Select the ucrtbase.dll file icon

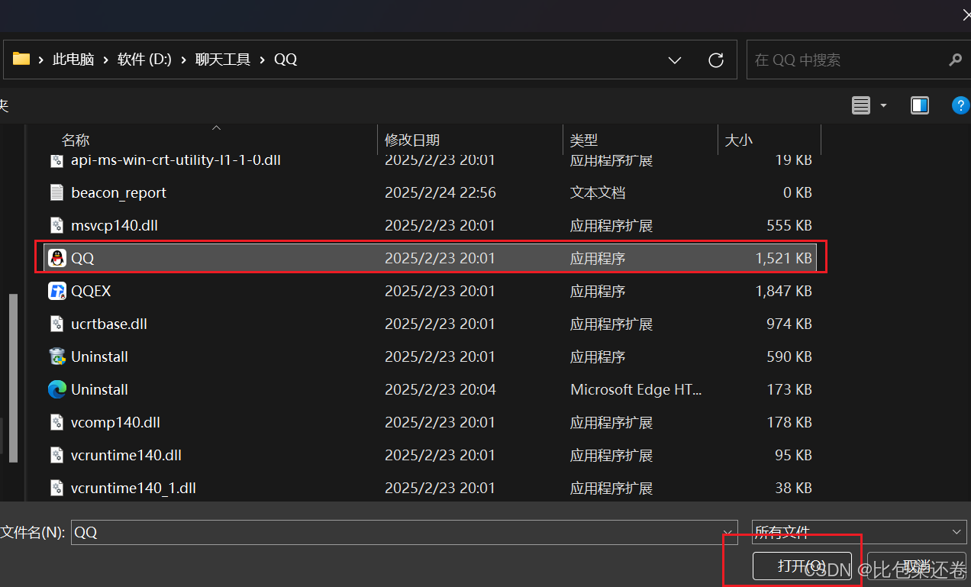click(57, 324)
